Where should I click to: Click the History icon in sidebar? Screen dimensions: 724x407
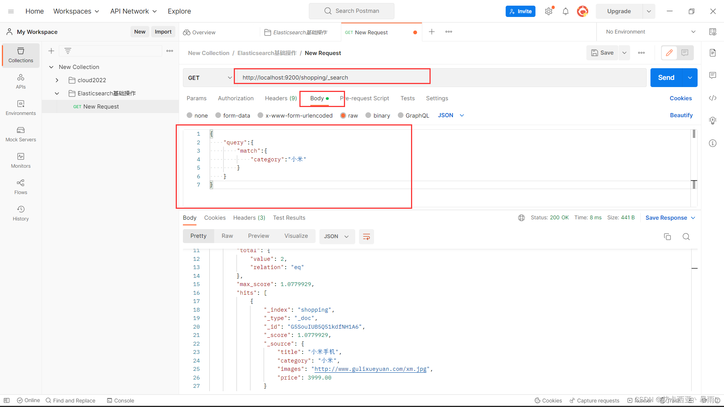[20, 209]
